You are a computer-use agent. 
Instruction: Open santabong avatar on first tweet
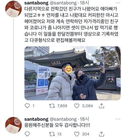point(13,9)
